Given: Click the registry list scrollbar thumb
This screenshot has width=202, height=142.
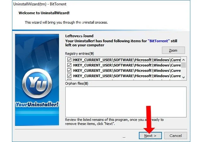Looking at the screenshot, I should click(x=184, y=65).
